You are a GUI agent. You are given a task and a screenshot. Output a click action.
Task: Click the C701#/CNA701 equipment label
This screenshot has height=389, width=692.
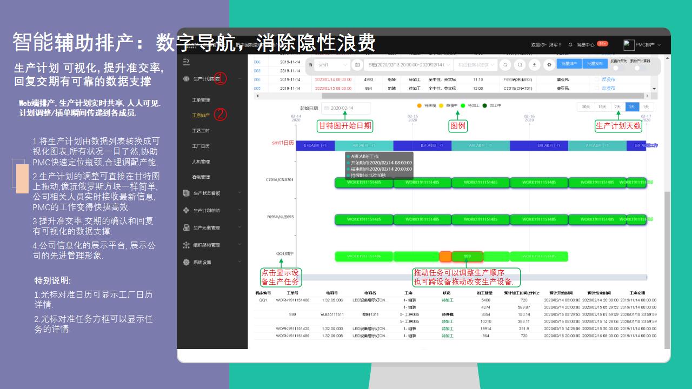click(x=280, y=179)
